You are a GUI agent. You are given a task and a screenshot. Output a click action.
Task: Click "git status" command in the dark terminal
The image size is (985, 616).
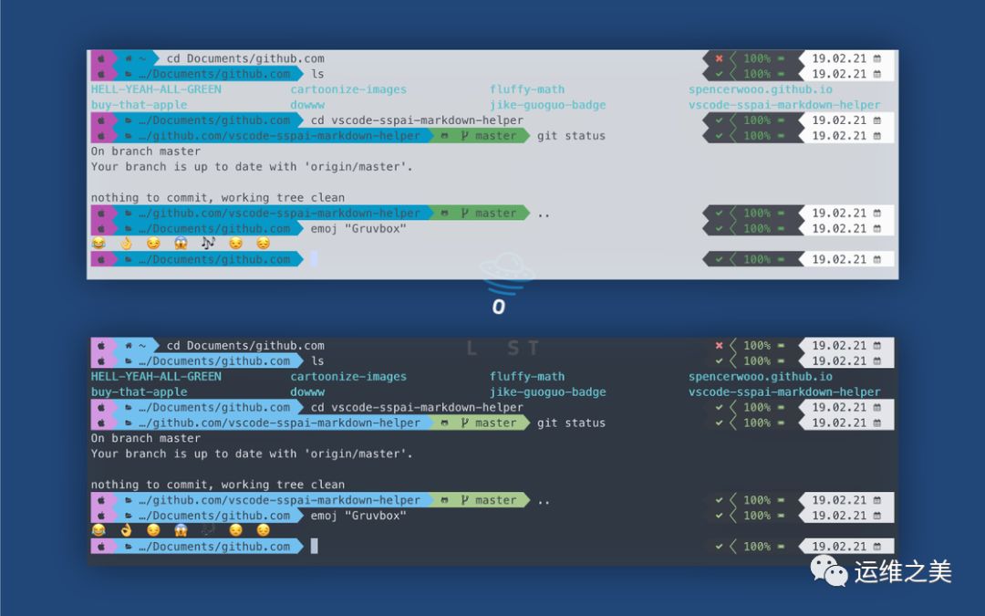click(571, 423)
